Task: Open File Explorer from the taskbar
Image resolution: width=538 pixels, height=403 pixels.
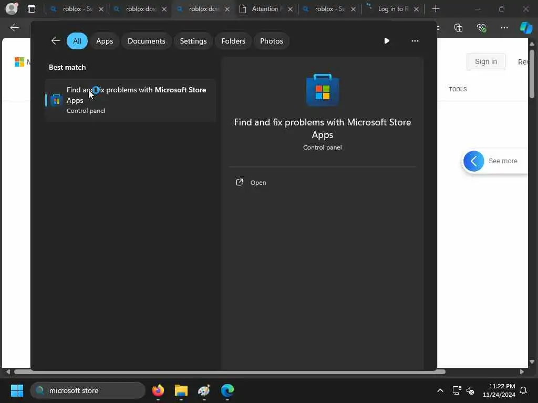Action: tap(181, 390)
